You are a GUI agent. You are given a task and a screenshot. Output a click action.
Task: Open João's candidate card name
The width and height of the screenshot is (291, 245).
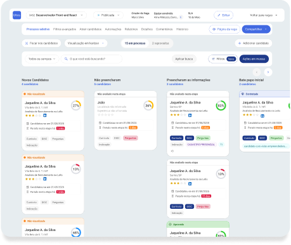[101, 102]
